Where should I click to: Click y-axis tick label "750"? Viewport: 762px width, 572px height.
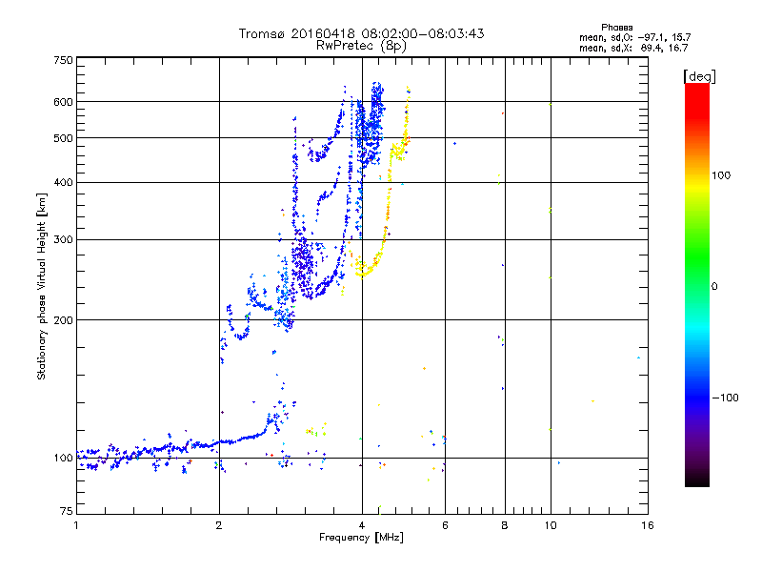[x=63, y=60]
